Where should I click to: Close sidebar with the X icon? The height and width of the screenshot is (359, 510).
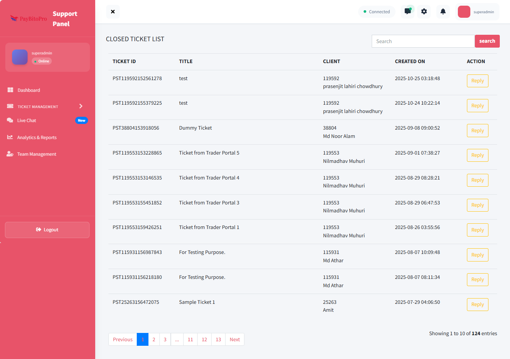pyautogui.click(x=113, y=12)
